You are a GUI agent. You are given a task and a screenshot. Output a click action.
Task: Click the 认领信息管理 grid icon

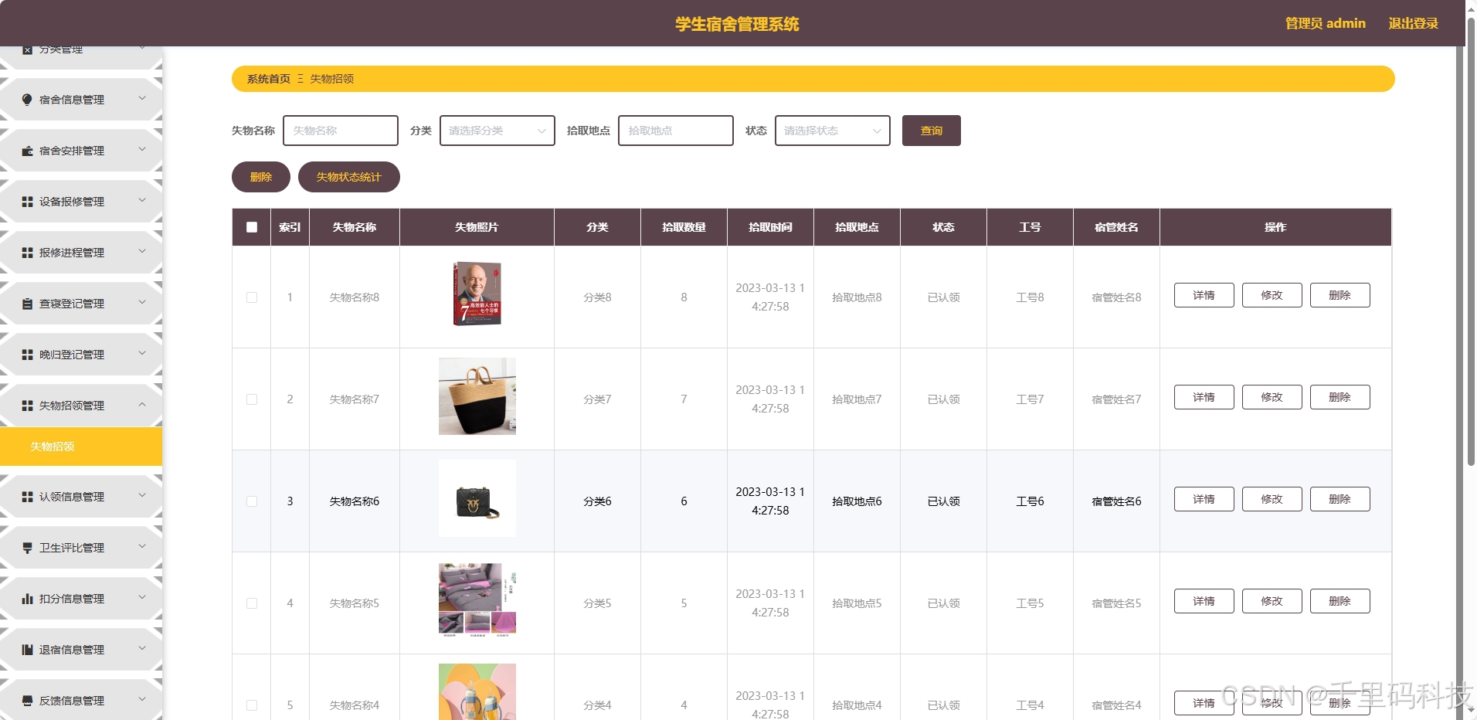coord(27,497)
